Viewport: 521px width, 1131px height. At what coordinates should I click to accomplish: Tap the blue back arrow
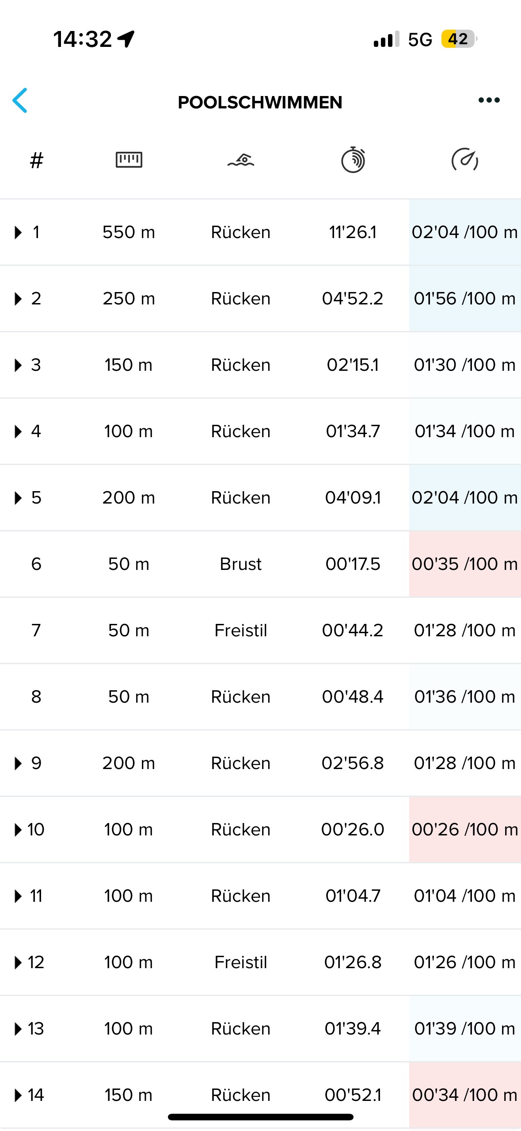[x=20, y=100]
